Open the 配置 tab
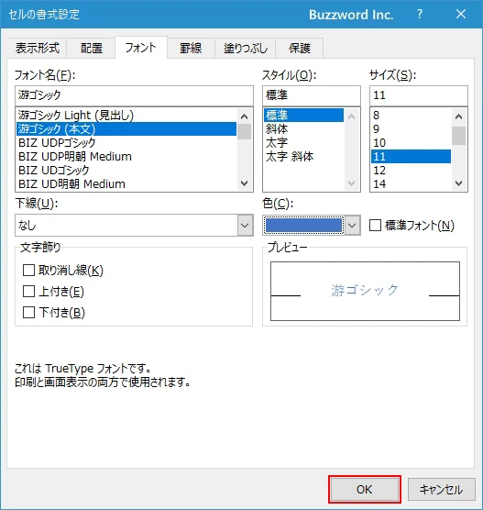The width and height of the screenshot is (483, 510). click(x=91, y=48)
